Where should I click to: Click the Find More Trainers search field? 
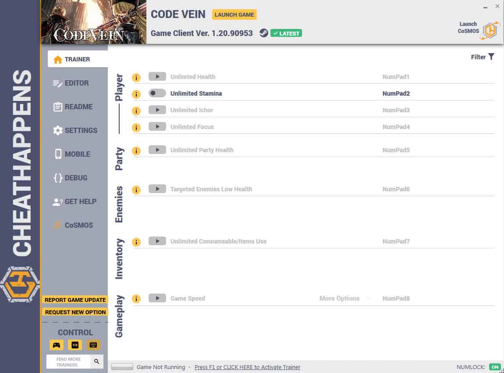coord(69,362)
